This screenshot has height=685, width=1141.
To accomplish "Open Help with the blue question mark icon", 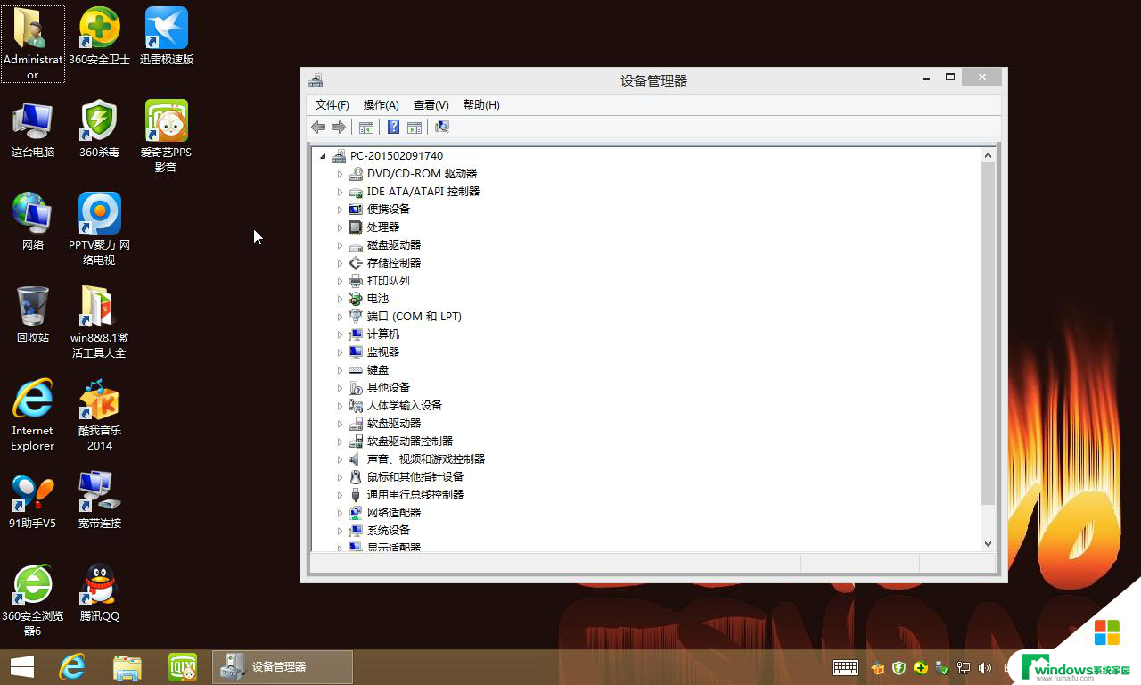I will pyautogui.click(x=393, y=128).
